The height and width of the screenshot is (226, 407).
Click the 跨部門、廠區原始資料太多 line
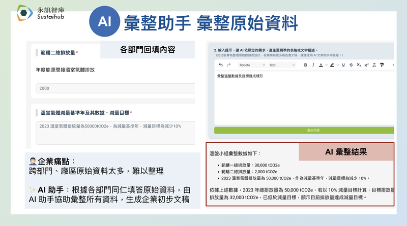point(96,171)
